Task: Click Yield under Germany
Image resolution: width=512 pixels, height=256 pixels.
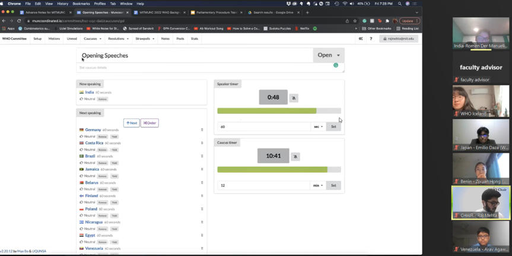Action: [x=115, y=137]
